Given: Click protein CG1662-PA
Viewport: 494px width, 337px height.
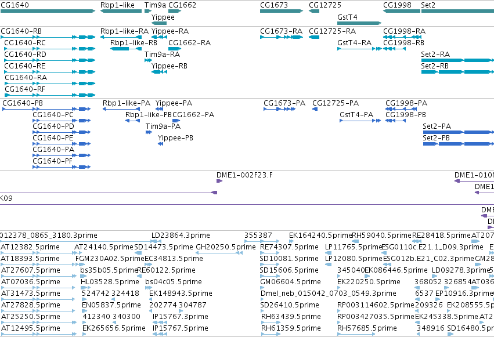Looking at the screenshot, I should (x=176, y=121).
